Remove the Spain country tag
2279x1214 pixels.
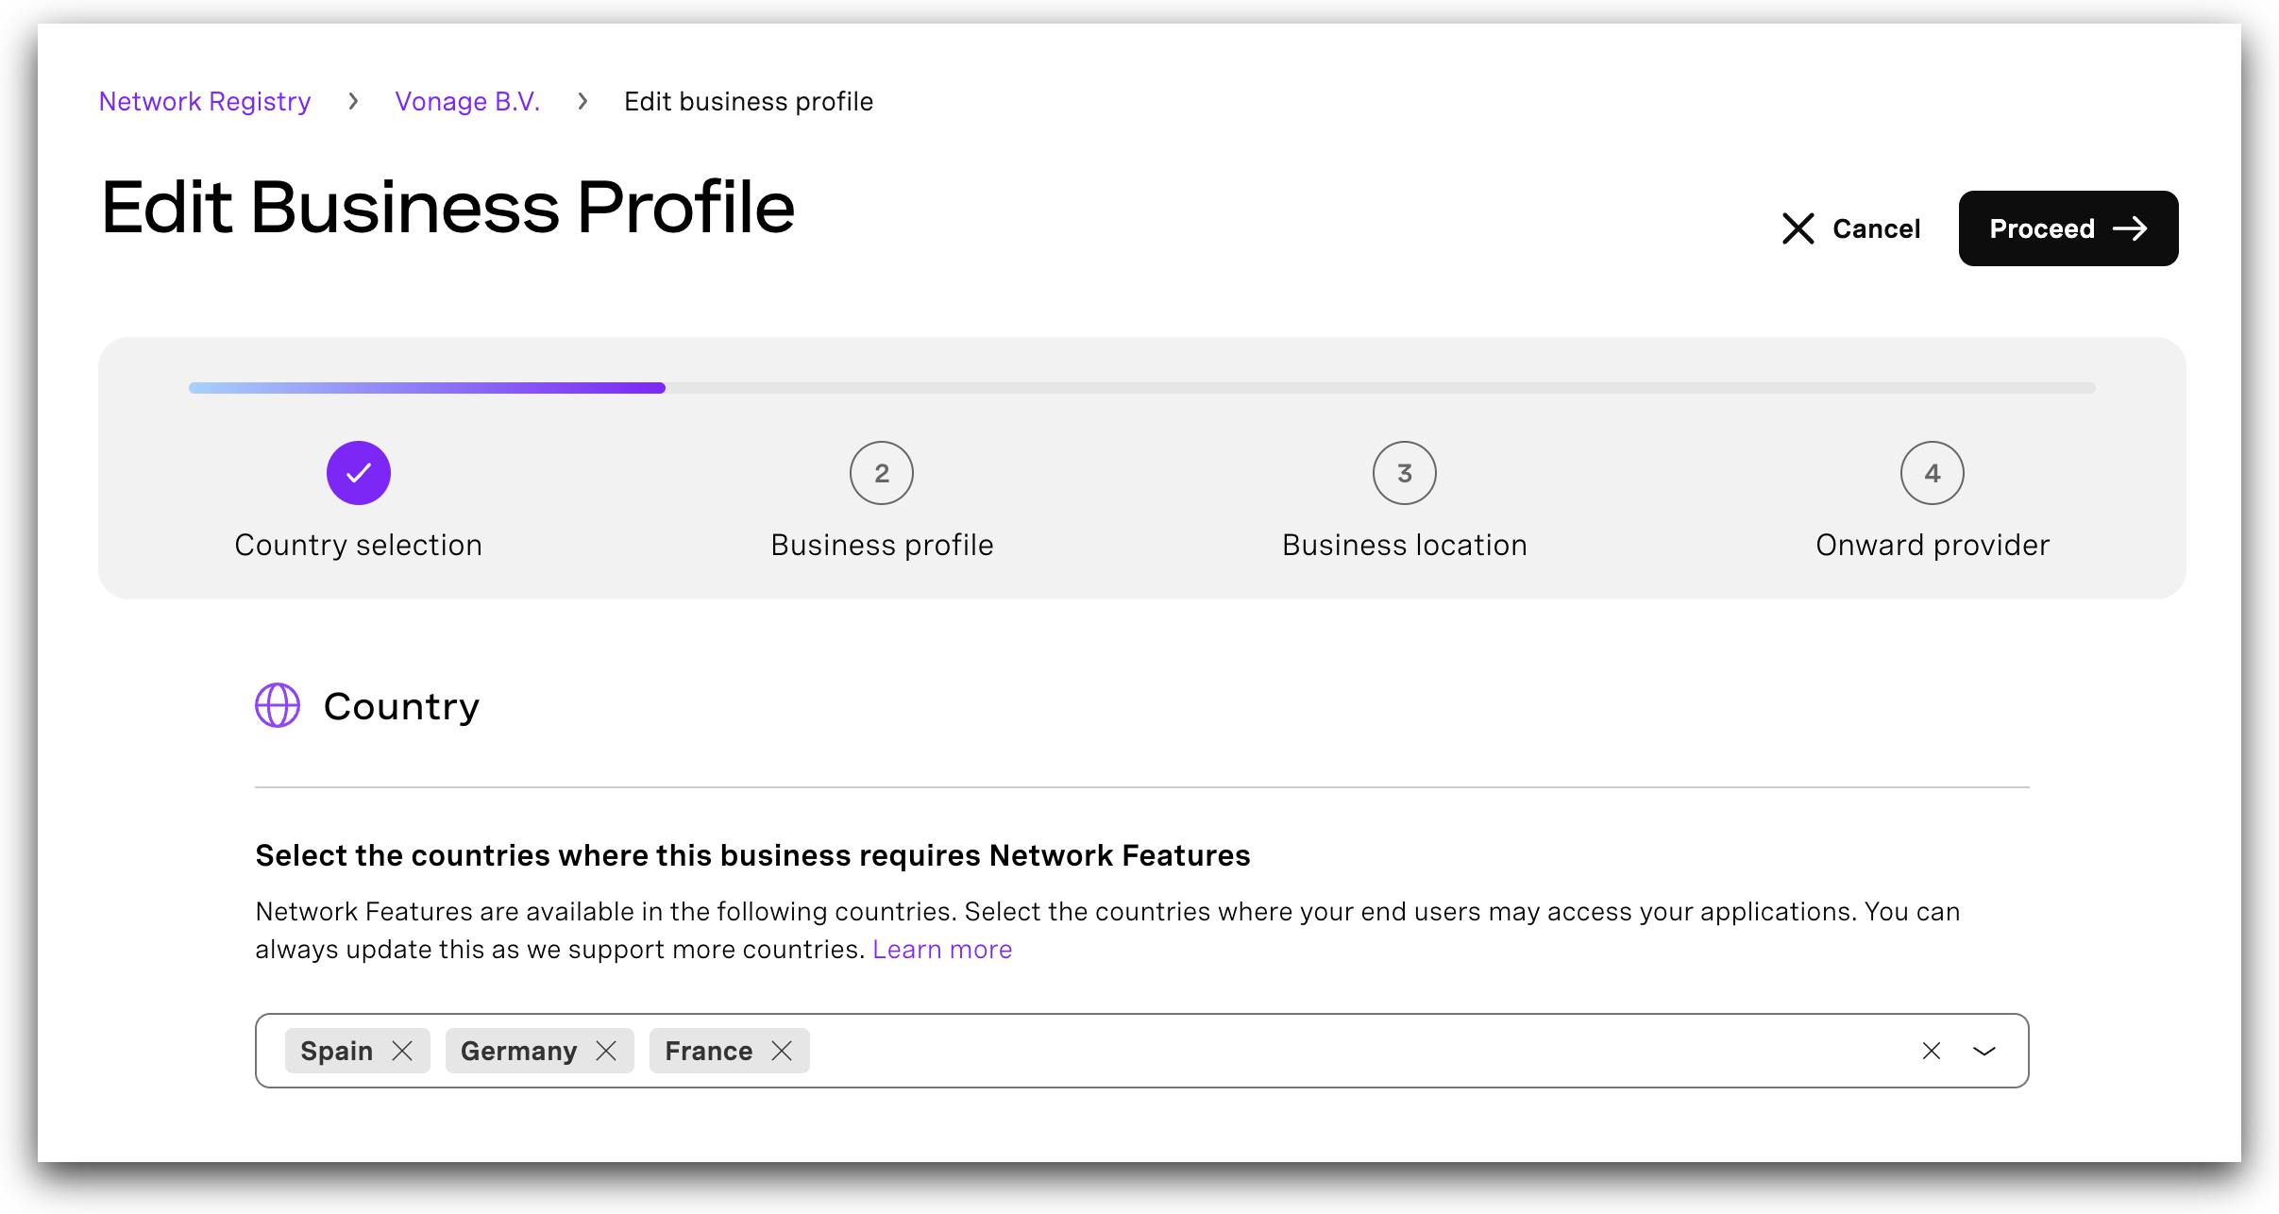[x=403, y=1050]
